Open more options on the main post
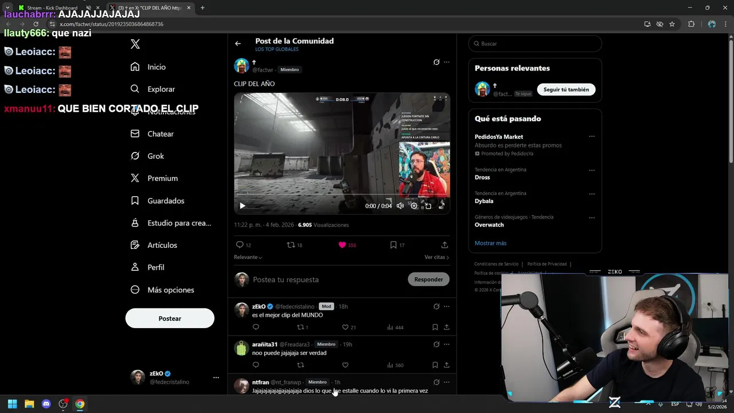Viewport: 734px width, 413px height. (x=447, y=62)
